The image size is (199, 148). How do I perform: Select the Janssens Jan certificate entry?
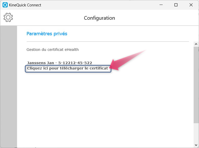click(59, 63)
